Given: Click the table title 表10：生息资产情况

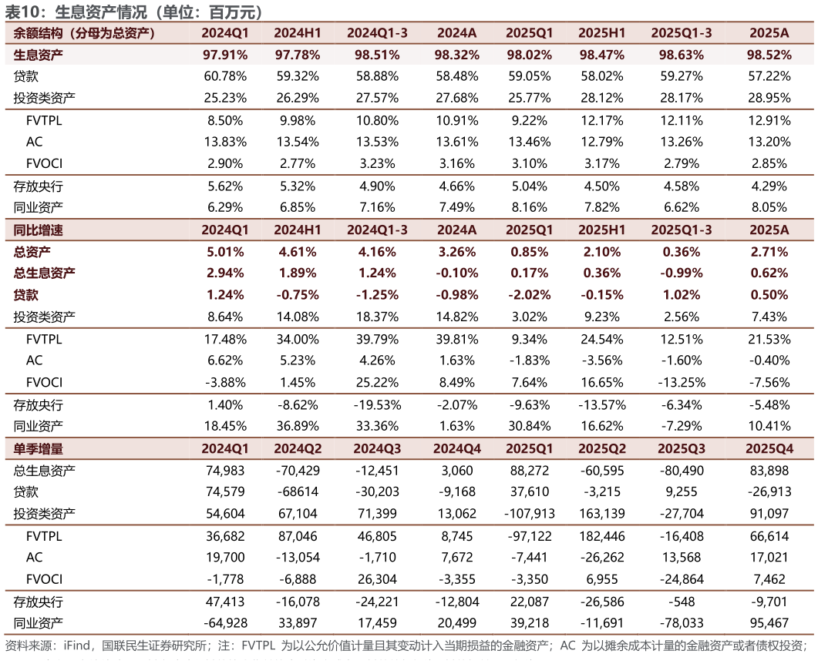Looking at the screenshot, I should [x=134, y=12].
